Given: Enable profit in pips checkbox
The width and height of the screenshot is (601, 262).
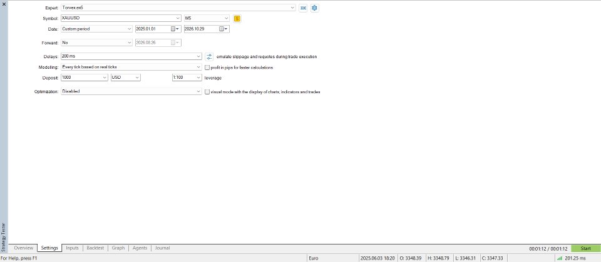Looking at the screenshot, I should point(207,68).
